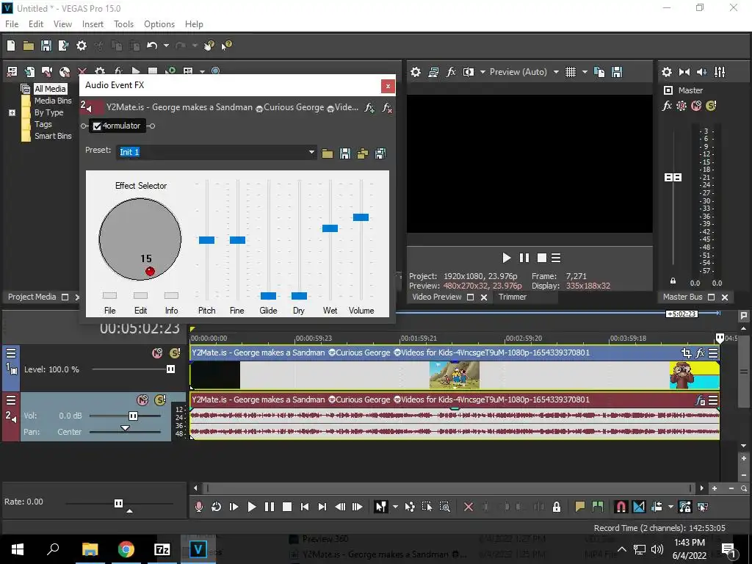Toggle Mute on audio track 2
This screenshot has height=564, width=752.
[142, 400]
